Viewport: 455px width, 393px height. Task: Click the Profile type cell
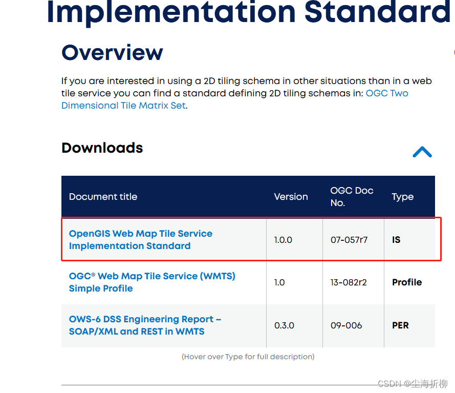coord(407,282)
